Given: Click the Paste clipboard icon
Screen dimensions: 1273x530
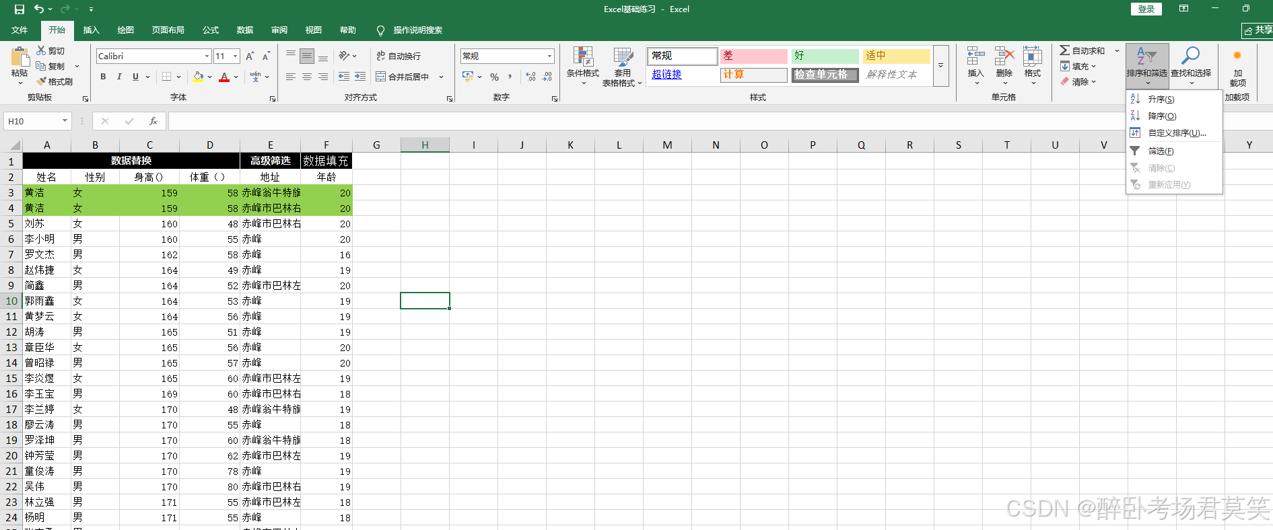Looking at the screenshot, I should (20, 57).
